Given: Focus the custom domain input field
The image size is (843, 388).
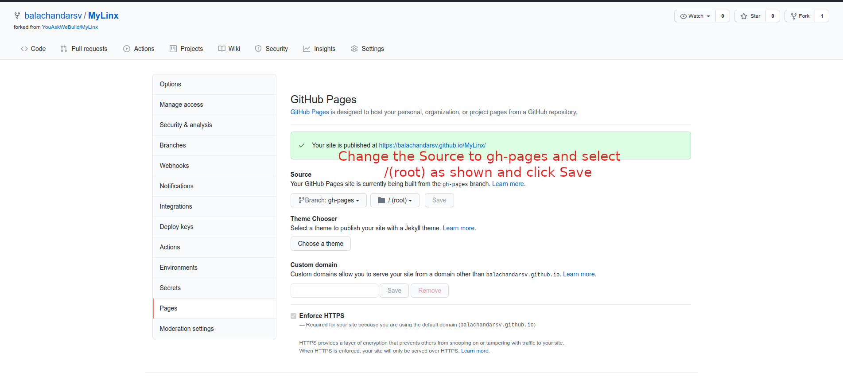Looking at the screenshot, I should point(334,291).
